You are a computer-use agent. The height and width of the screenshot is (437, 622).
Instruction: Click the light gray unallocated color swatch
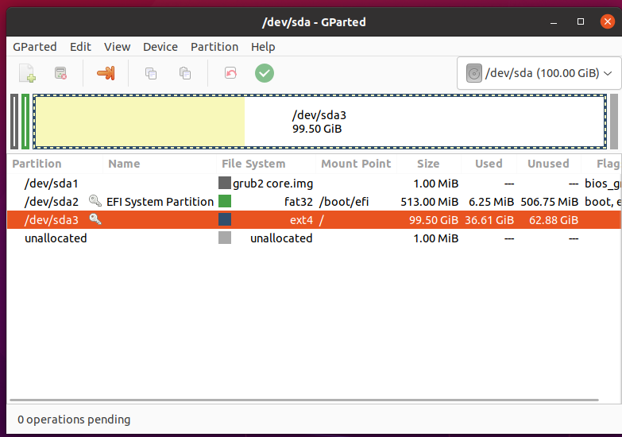[225, 238]
